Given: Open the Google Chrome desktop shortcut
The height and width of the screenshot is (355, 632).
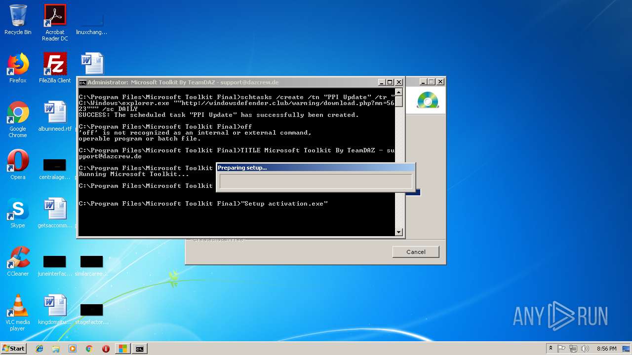Looking at the screenshot, I should tap(18, 119).
